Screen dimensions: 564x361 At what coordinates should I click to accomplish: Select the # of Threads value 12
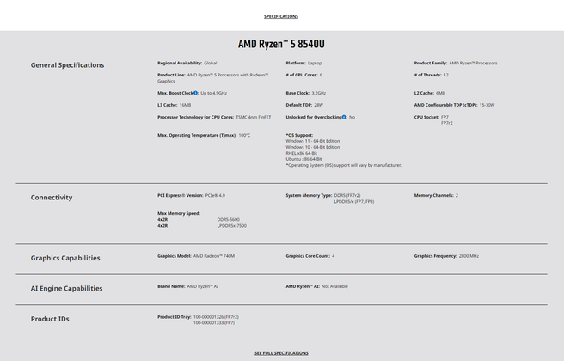point(446,75)
